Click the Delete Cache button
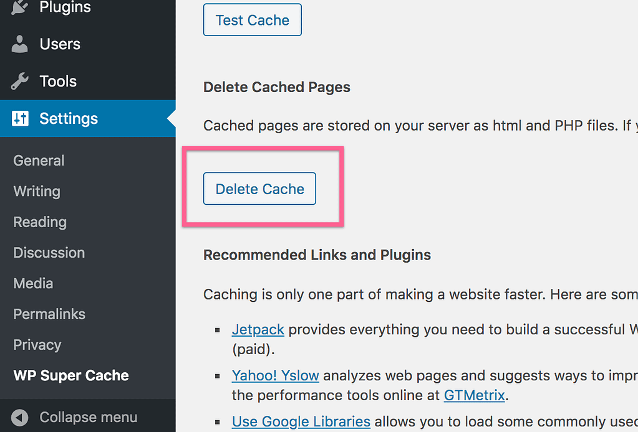This screenshot has width=638, height=432. point(259,189)
